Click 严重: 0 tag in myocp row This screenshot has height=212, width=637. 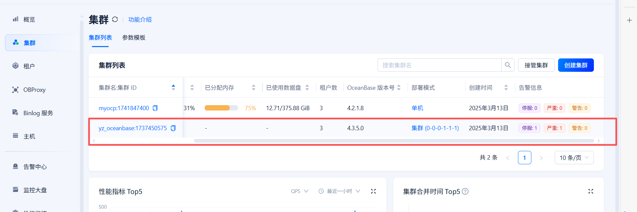[554, 108]
